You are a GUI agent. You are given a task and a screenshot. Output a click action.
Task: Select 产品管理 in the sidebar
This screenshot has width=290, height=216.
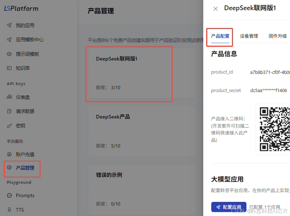[25, 168]
